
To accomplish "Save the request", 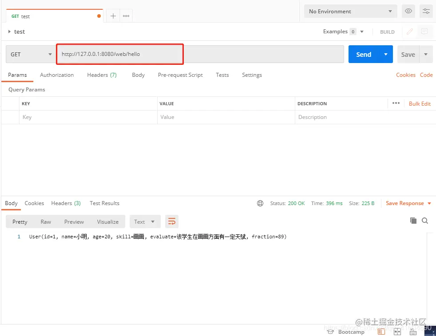I will (x=408, y=54).
